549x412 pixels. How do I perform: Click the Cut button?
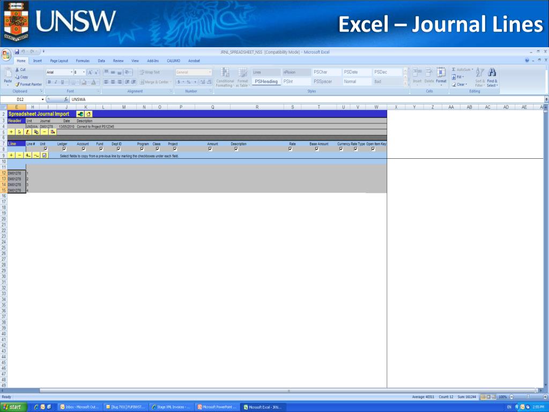pyautogui.click(x=21, y=70)
